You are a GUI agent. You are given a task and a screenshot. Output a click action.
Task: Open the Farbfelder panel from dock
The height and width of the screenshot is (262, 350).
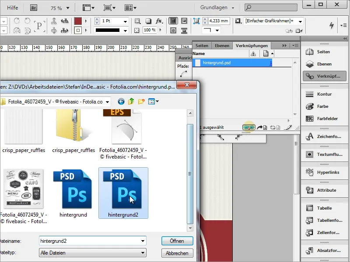pos(324,119)
